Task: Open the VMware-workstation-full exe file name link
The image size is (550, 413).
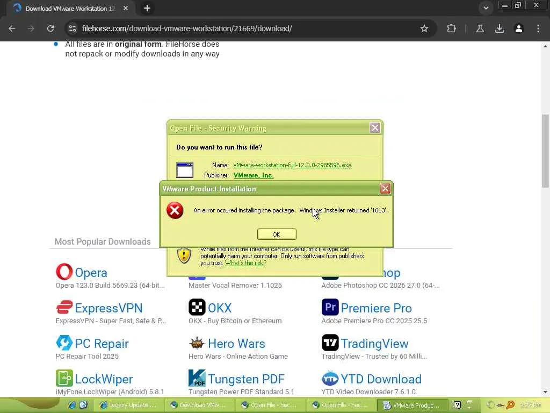Action: point(292,165)
